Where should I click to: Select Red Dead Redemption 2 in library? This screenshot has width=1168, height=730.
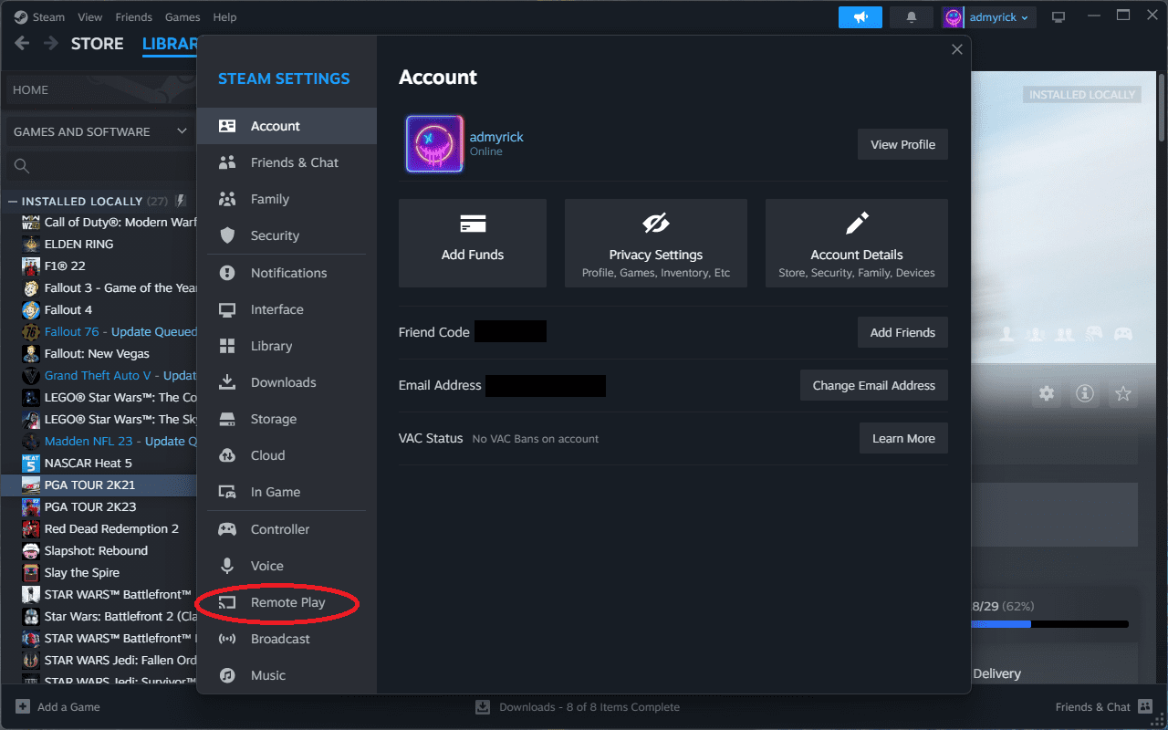click(111, 528)
